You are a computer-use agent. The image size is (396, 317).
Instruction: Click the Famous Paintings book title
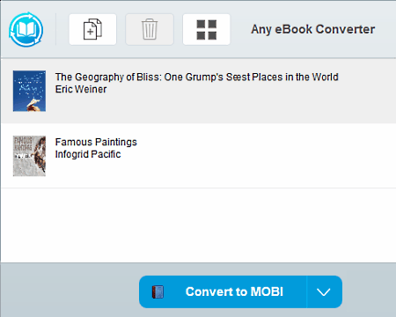tap(96, 142)
